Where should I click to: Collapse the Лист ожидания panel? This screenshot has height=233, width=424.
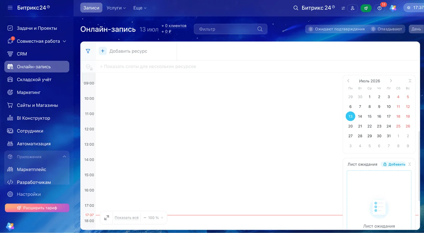tap(410, 164)
